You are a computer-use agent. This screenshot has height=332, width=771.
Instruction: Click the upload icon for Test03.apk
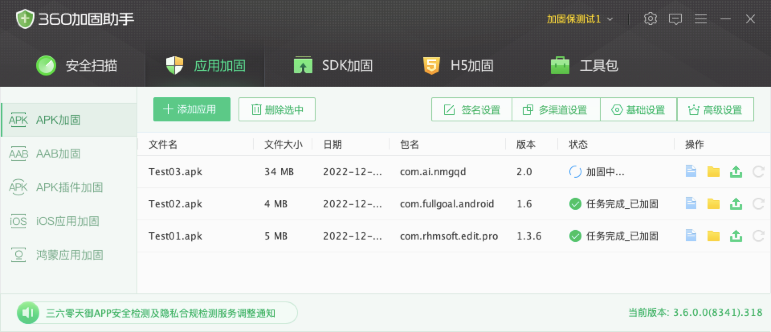[x=736, y=172]
